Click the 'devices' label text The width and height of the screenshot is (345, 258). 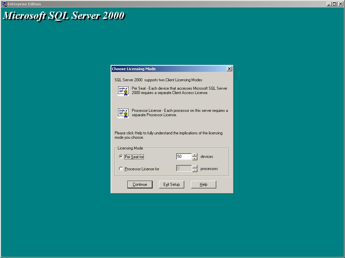click(207, 157)
